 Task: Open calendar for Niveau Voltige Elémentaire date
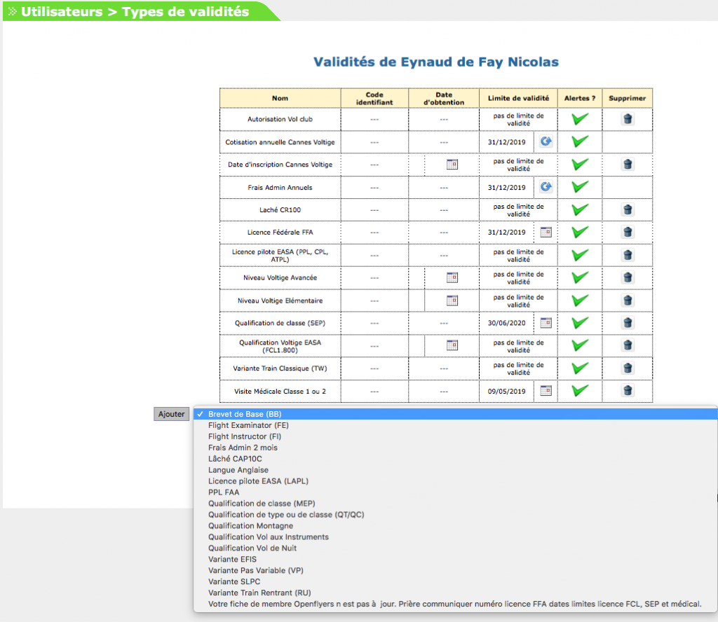click(x=452, y=300)
